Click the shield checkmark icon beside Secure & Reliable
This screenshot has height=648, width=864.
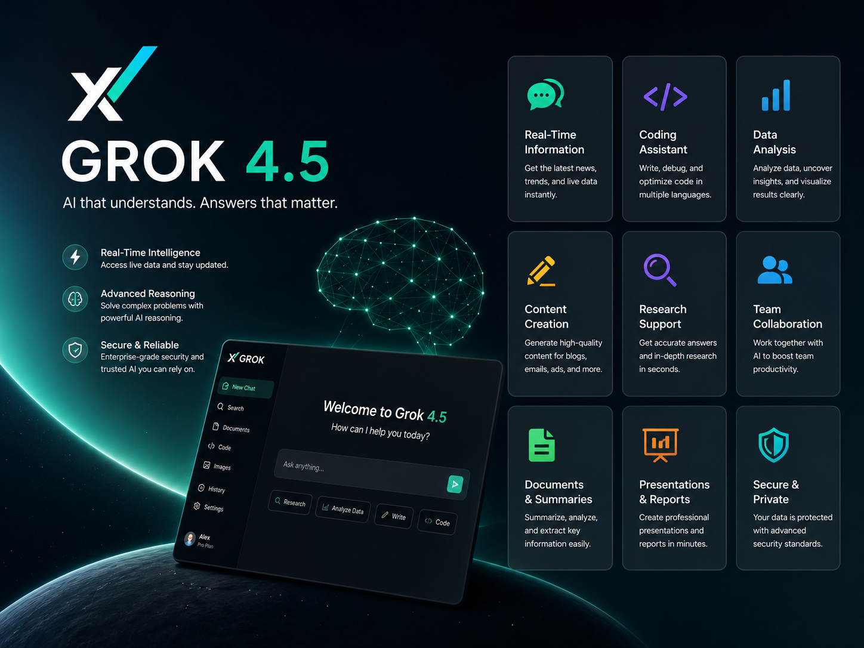[x=75, y=350]
